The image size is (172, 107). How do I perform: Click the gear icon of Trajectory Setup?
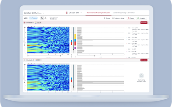(x=113, y=18)
